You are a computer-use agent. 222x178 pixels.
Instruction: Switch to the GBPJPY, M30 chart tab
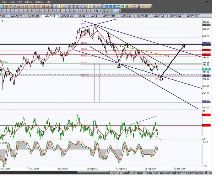(x=109, y=16)
